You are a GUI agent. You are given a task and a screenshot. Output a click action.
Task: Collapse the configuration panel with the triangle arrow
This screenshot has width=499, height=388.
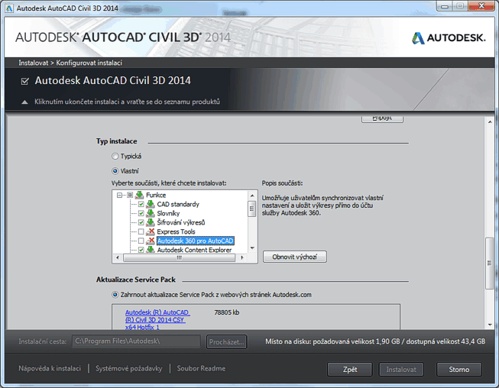(24, 102)
